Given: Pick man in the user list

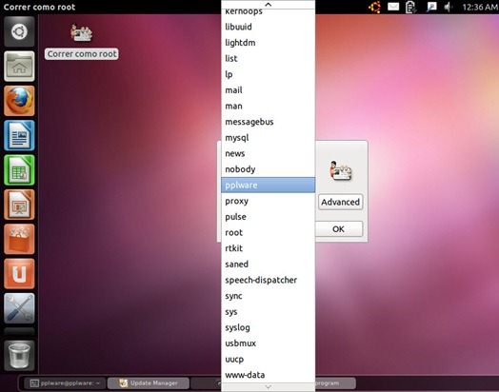Looking at the screenshot, I should point(269,106).
